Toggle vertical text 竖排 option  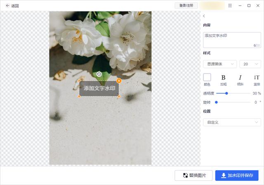(257, 80)
